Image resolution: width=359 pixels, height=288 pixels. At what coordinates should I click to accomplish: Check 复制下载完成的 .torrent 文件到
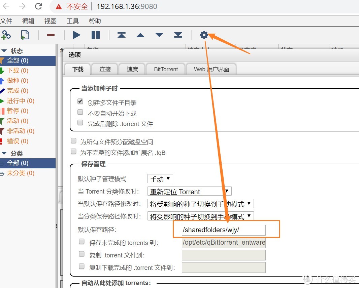tap(81, 266)
